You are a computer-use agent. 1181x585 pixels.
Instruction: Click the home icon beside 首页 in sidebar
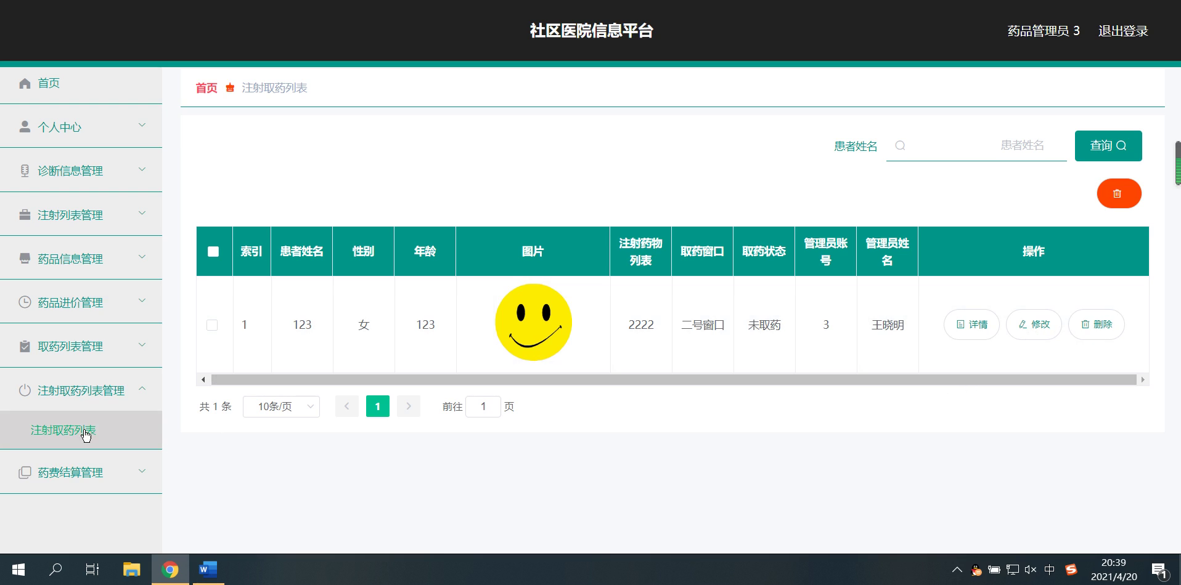(x=25, y=83)
